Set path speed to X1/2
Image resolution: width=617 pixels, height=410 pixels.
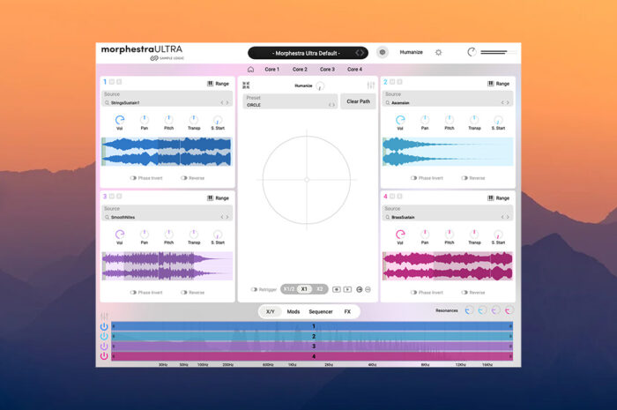pyautogui.click(x=289, y=289)
